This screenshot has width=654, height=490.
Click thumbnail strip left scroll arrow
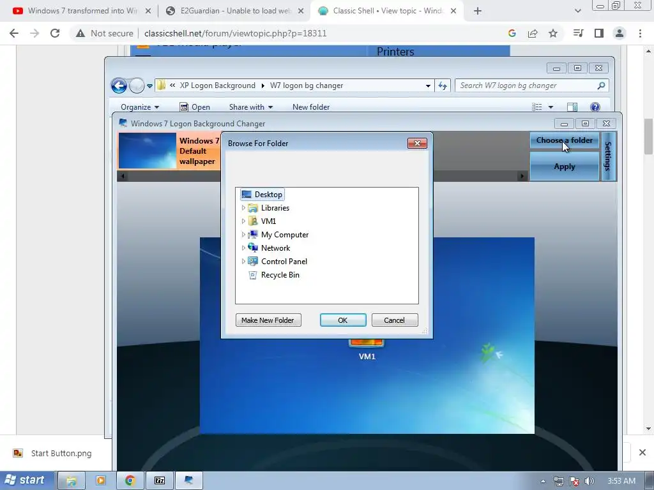click(x=123, y=176)
